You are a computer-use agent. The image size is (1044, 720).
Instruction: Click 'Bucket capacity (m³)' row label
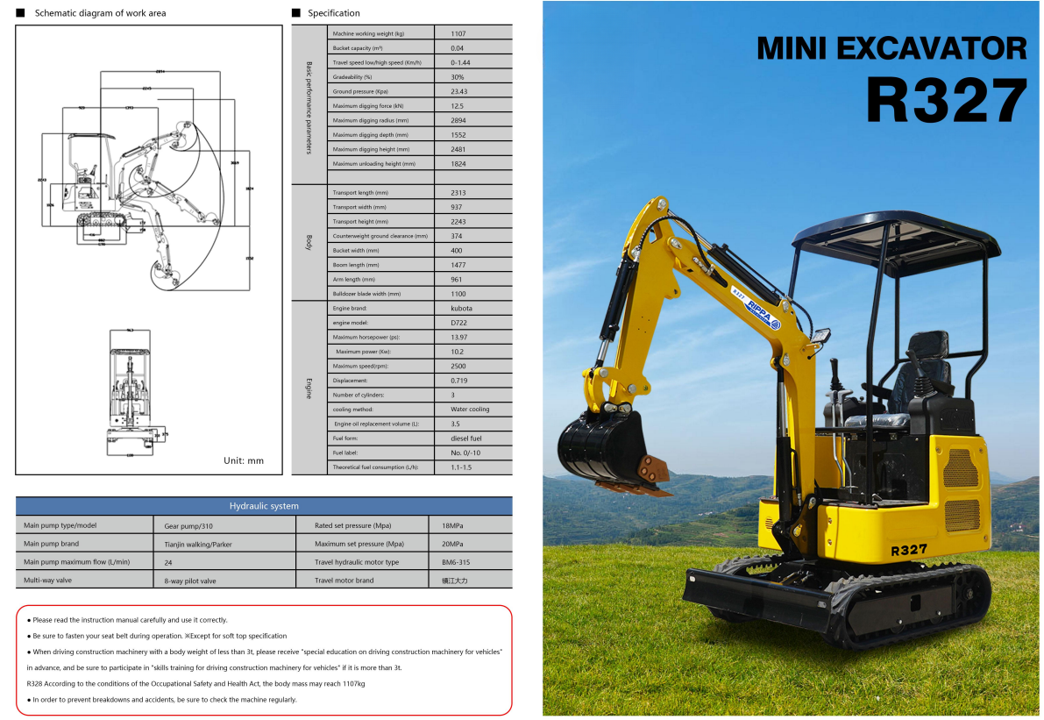(358, 48)
